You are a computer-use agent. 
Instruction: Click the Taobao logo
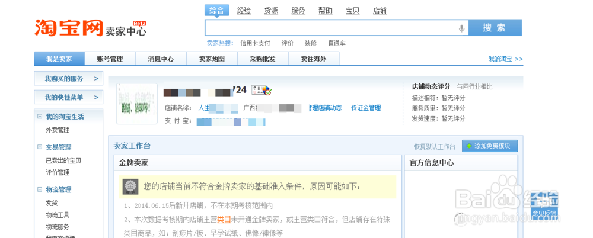tap(68, 28)
